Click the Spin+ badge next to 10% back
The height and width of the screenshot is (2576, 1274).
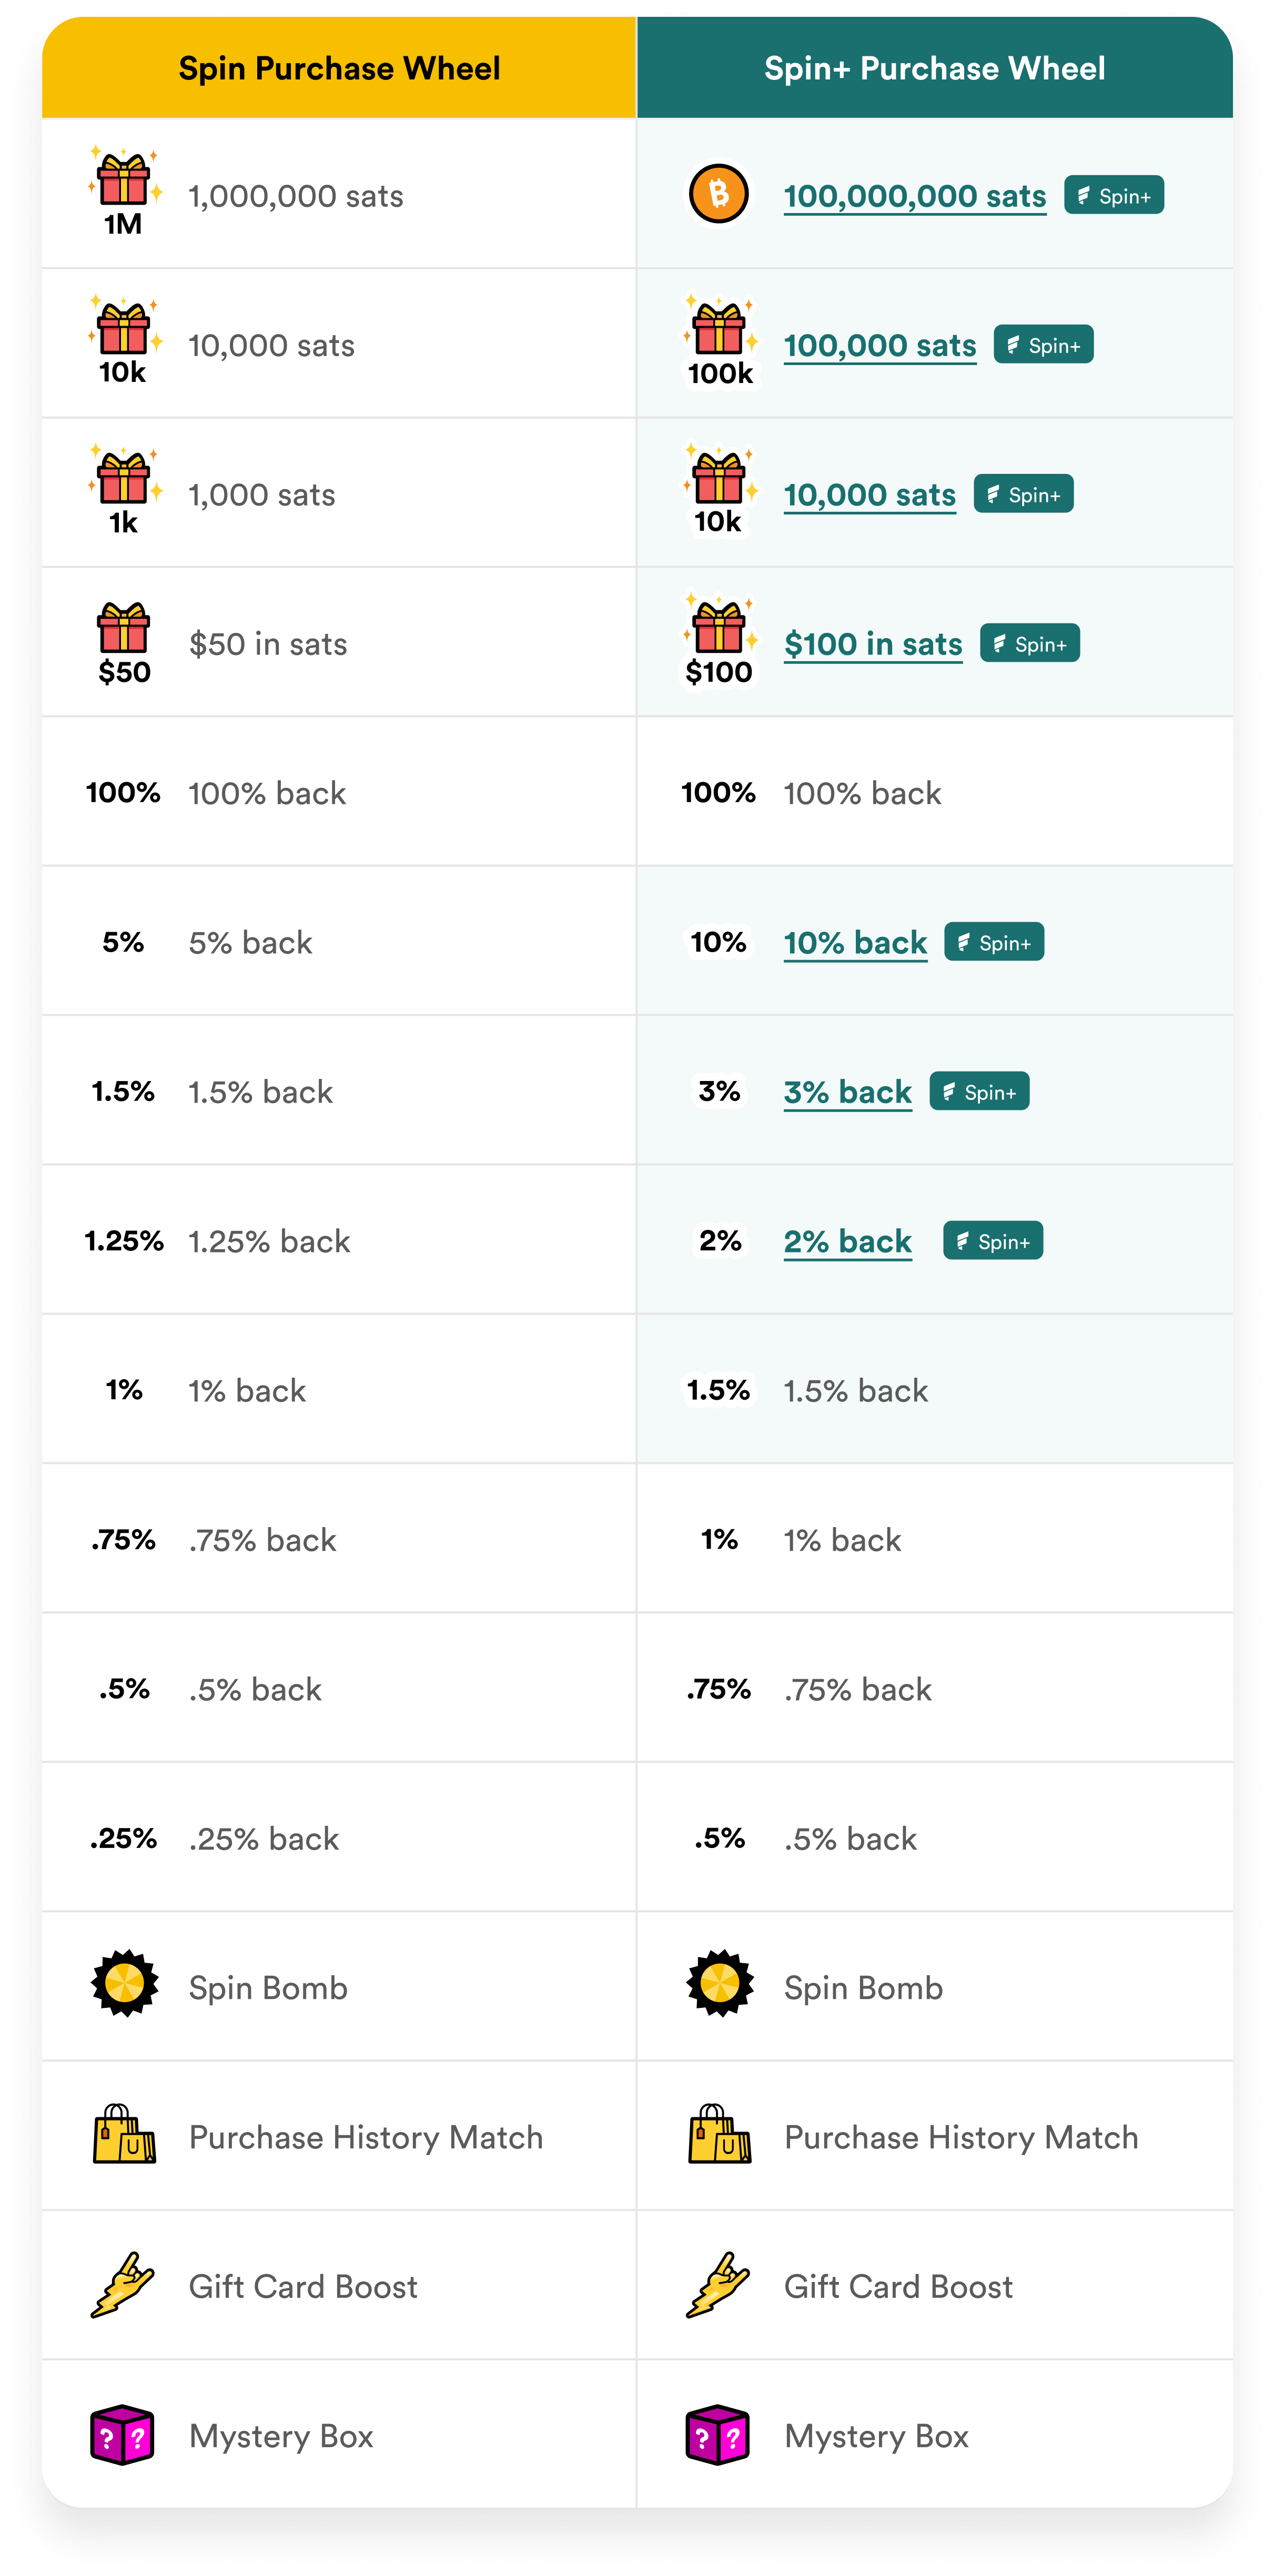(994, 942)
